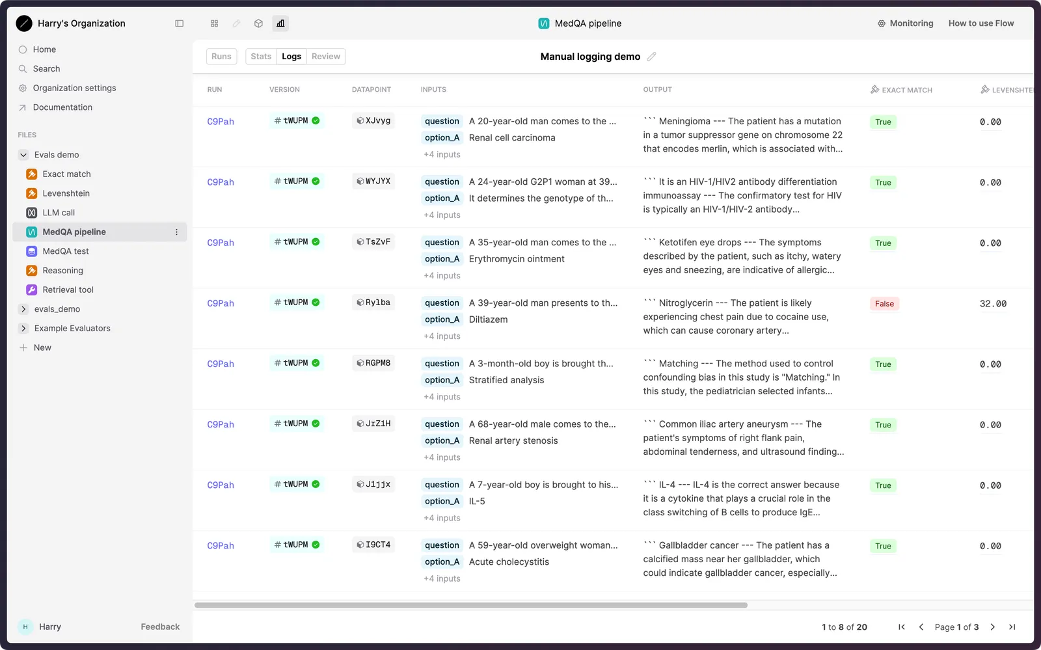Click the 32.00 Levenshtein value
Image resolution: width=1041 pixels, height=650 pixels.
coord(993,304)
